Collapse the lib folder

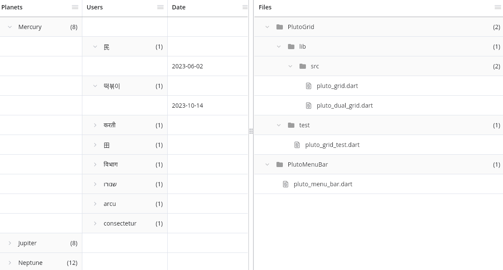(x=279, y=47)
